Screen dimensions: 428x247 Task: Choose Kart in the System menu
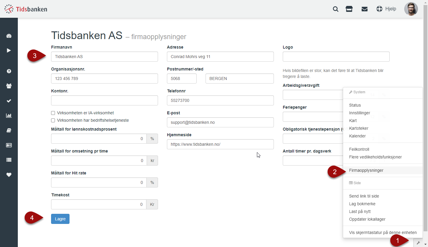(x=383, y=121)
